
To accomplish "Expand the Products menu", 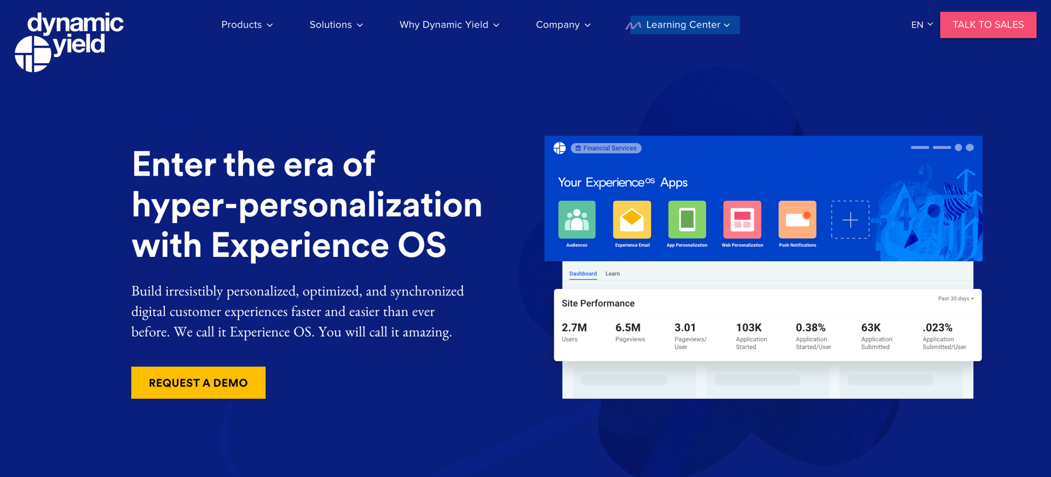I will click(247, 25).
